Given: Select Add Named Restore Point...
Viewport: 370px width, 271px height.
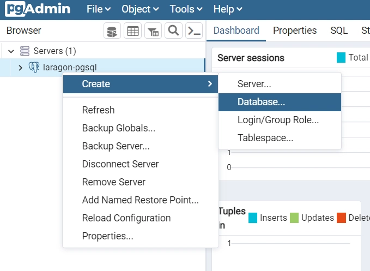Looking at the screenshot, I should [141, 200].
